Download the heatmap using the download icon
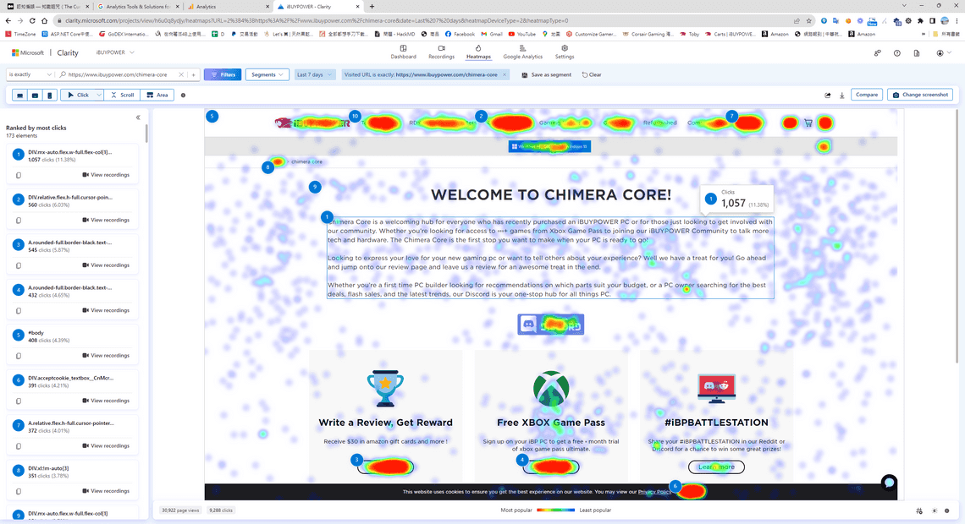This screenshot has width=965, height=524. [x=842, y=96]
